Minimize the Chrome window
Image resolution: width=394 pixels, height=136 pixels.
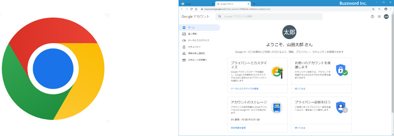click(x=377, y=2)
